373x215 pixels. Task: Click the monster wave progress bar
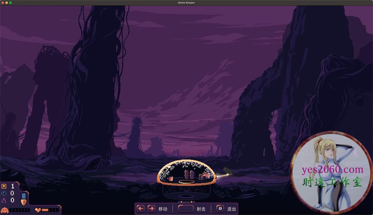coord(20,210)
